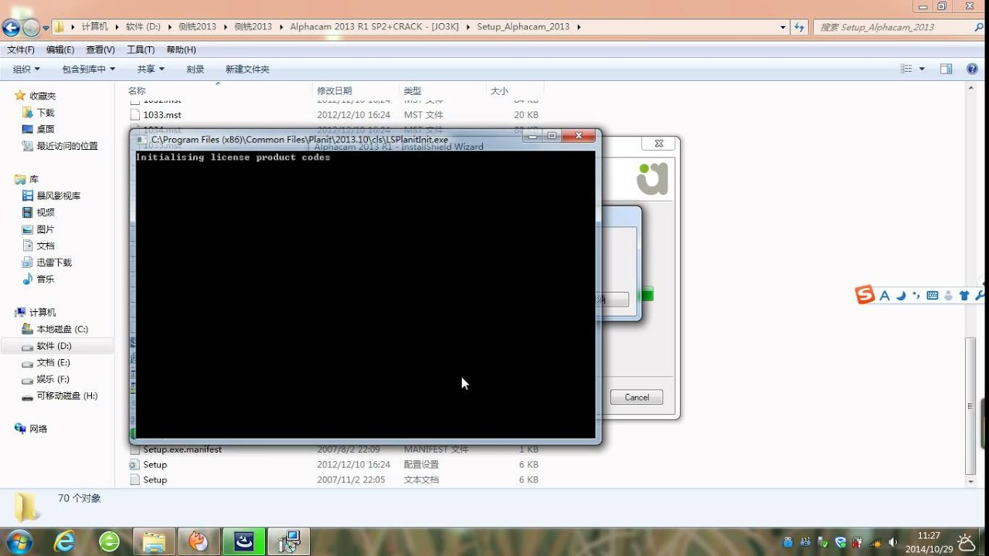
Task: Open the recent locations dropdown arrow
Action: [x=46, y=29]
